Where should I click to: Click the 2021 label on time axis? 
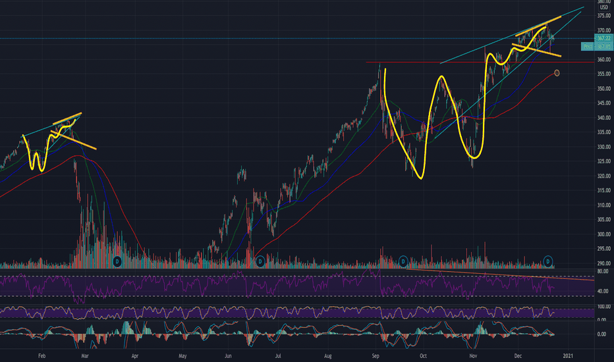[x=568, y=356]
